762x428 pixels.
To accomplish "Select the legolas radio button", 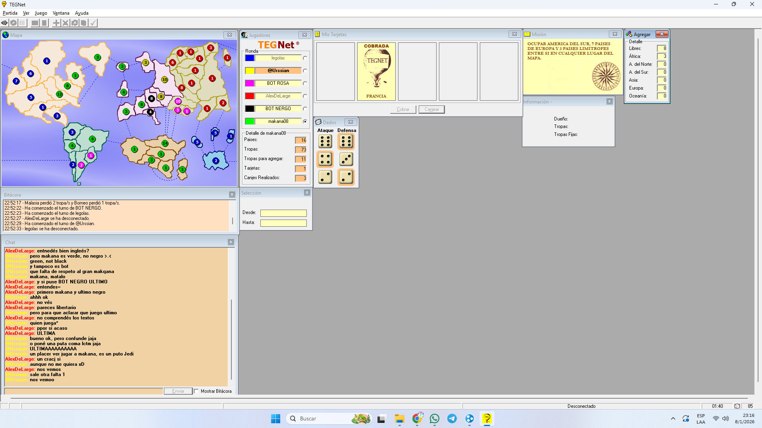I will click(305, 58).
